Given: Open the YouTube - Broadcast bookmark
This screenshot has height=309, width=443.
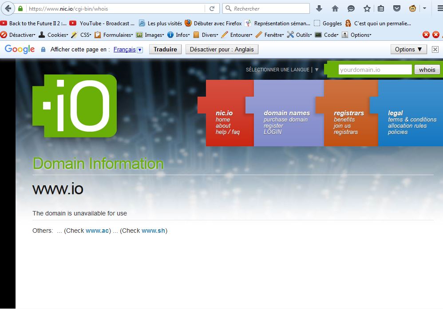Looking at the screenshot, I should (103, 23).
